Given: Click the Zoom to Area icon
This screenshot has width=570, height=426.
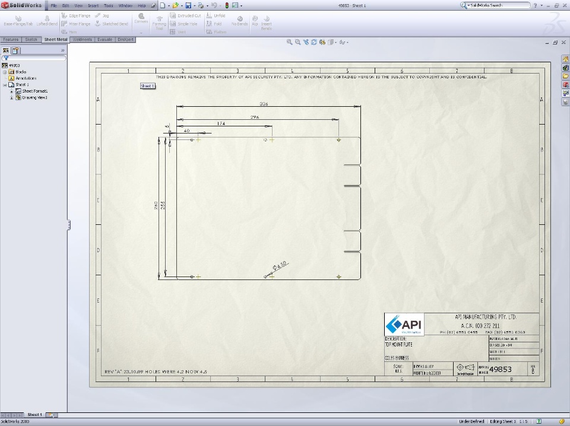Looking at the screenshot, I should point(297,42).
